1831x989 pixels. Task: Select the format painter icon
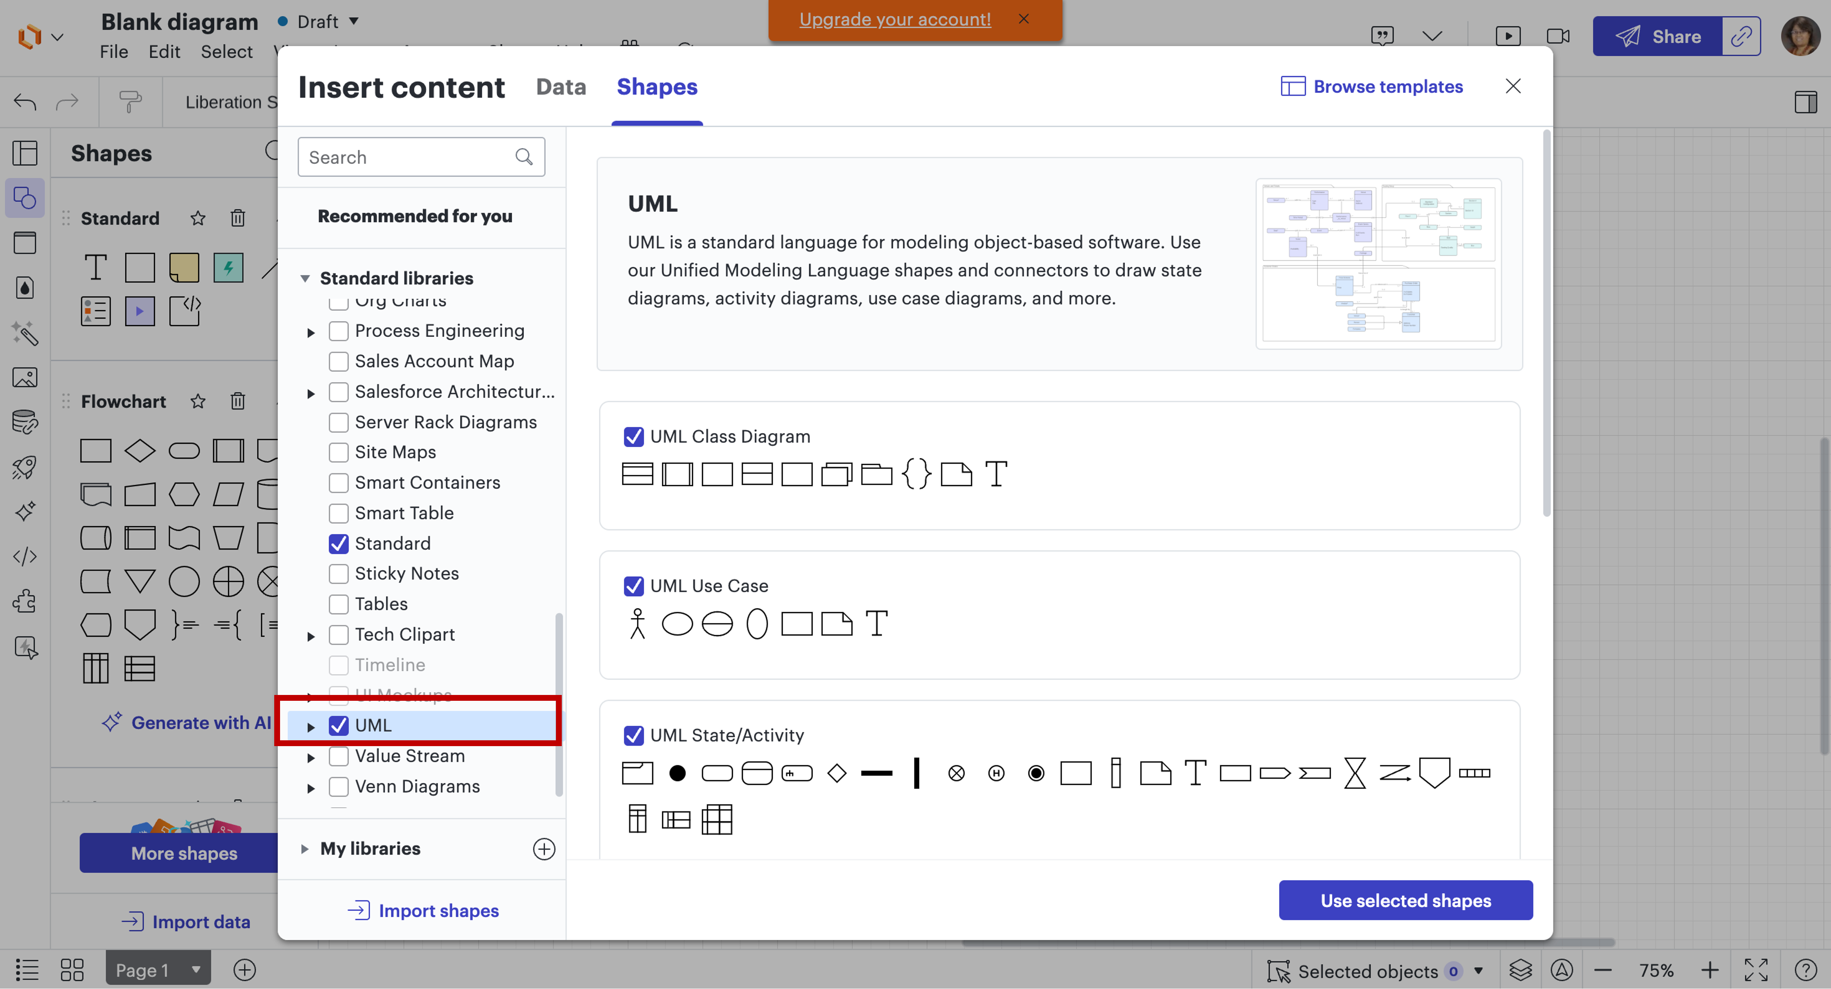(x=130, y=102)
